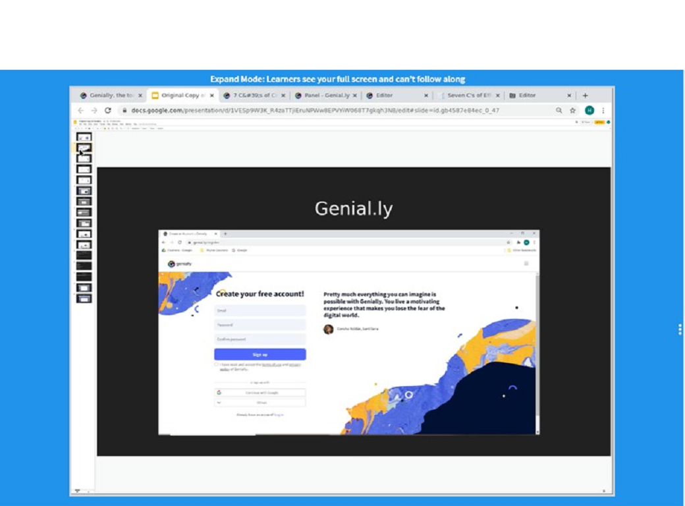Select the twelfth dark slide thumbnail
This screenshot has height=506, width=685.
click(x=84, y=256)
